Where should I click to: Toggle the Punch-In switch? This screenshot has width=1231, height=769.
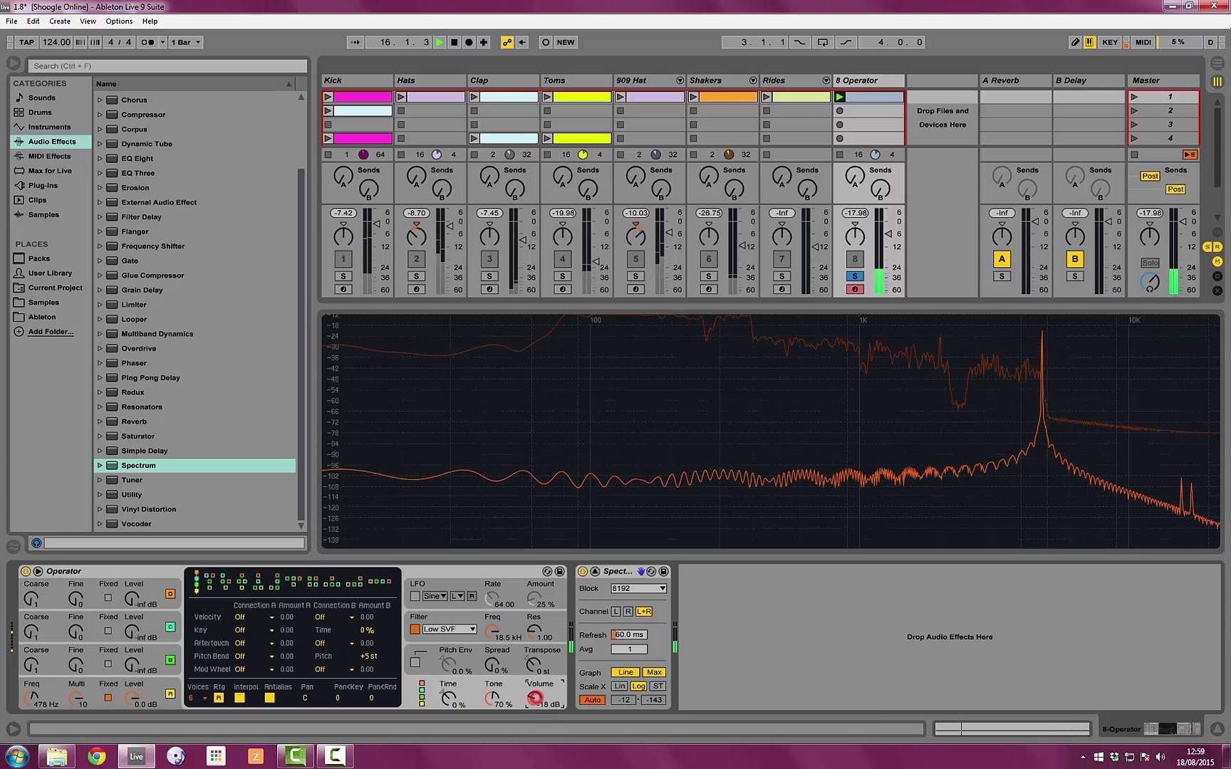(800, 42)
